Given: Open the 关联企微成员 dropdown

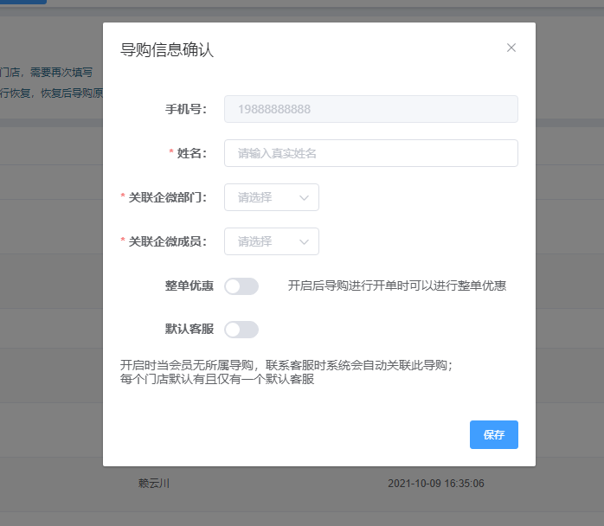Looking at the screenshot, I should pos(272,241).
